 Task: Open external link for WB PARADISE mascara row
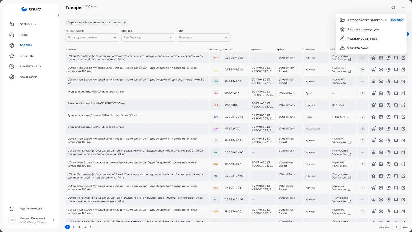point(403,129)
